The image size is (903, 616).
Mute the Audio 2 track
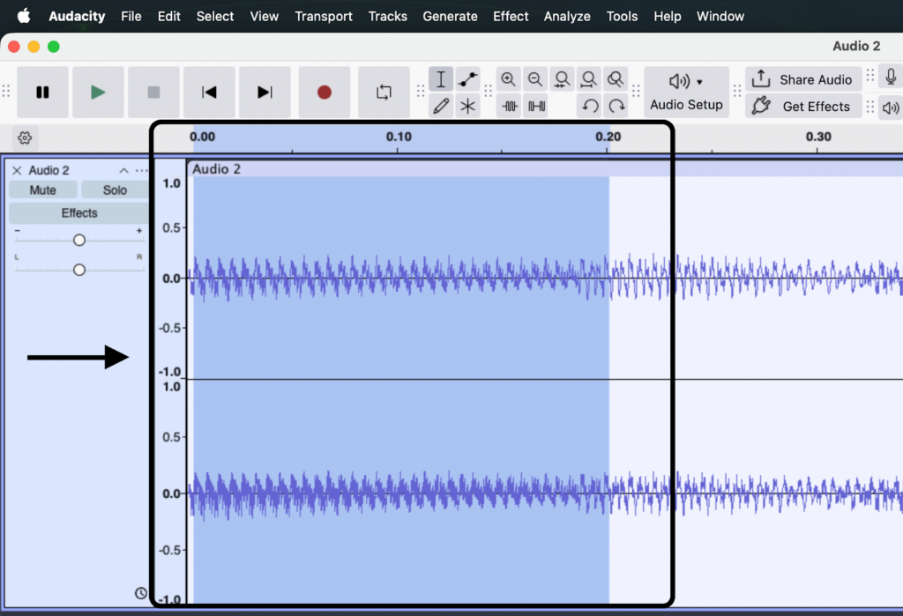pyautogui.click(x=42, y=190)
